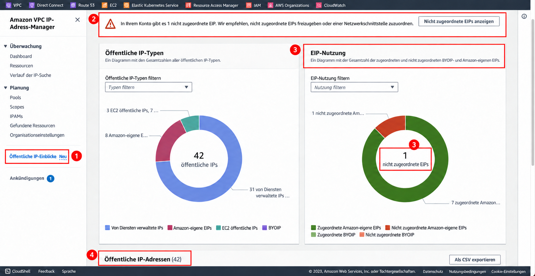Viewport: 535px width, 276px height.
Task: Open the AWS Organizations icon
Action: [270, 5]
